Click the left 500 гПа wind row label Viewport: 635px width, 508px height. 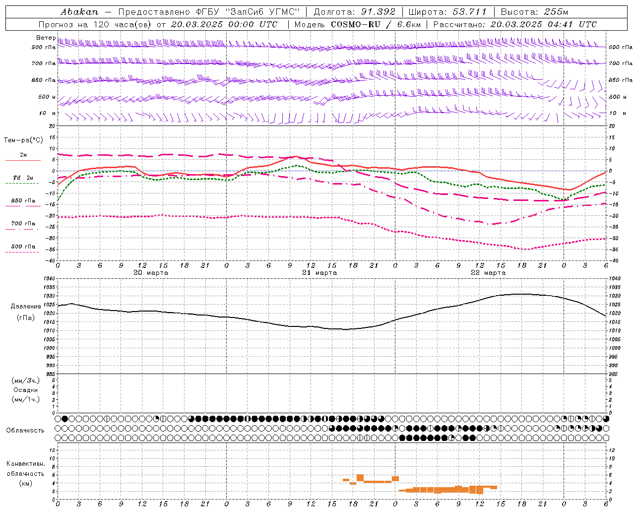click(44, 47)
